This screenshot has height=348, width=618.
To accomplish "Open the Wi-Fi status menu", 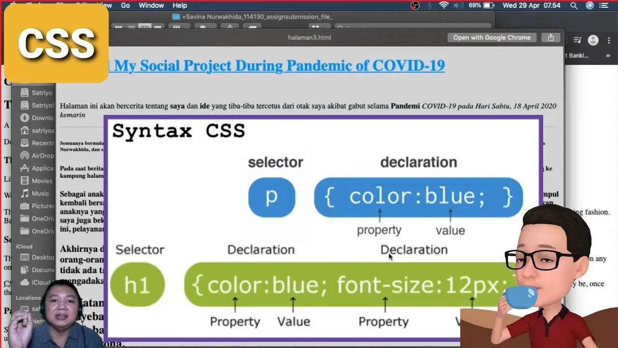I will 444,5.
